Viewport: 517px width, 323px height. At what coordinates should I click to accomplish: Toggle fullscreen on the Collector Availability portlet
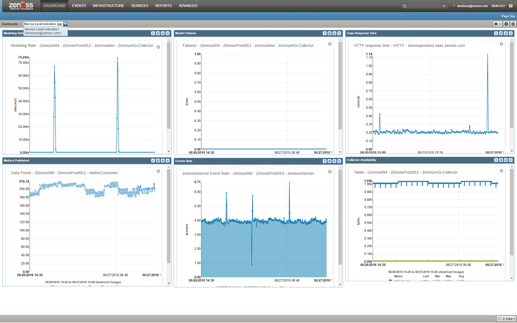(501, 160)
